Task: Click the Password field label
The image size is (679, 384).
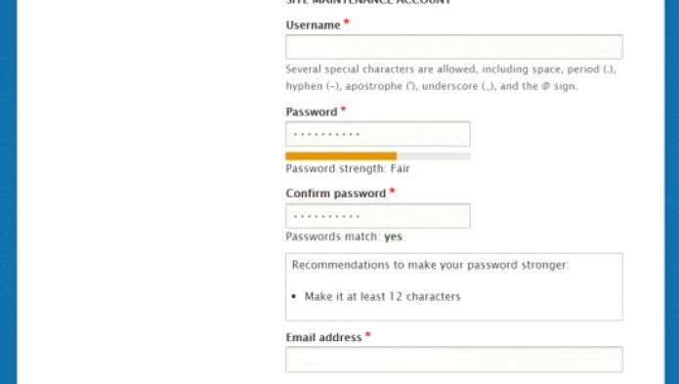Action: (312, 112)
